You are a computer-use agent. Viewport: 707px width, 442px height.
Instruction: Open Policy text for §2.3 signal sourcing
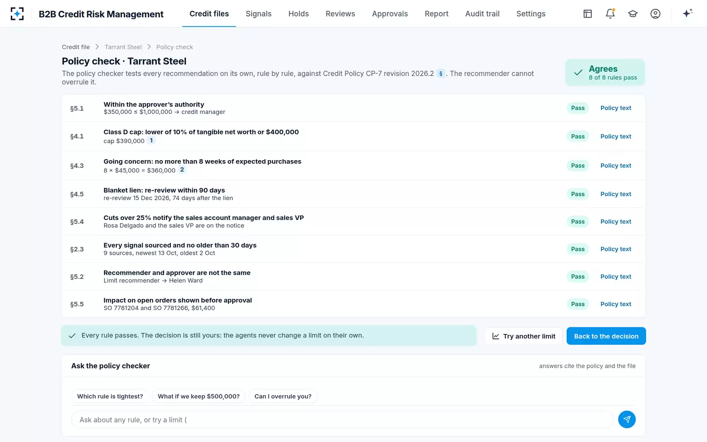click(x=616, y=249)
